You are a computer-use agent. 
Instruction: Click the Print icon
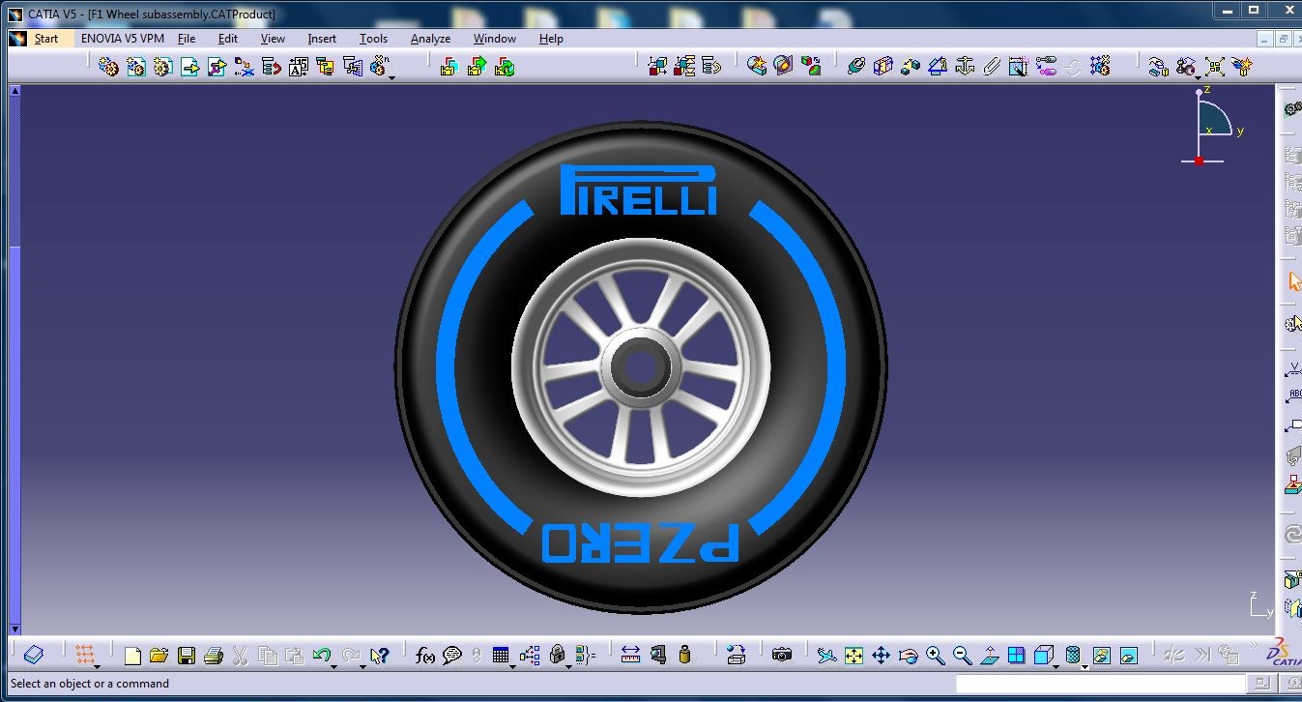tap(213, 656)
